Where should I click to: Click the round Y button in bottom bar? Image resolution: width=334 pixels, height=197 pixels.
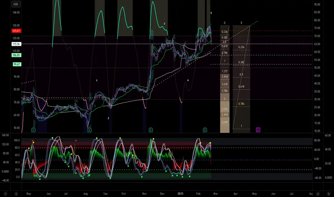tap(5, 194)
